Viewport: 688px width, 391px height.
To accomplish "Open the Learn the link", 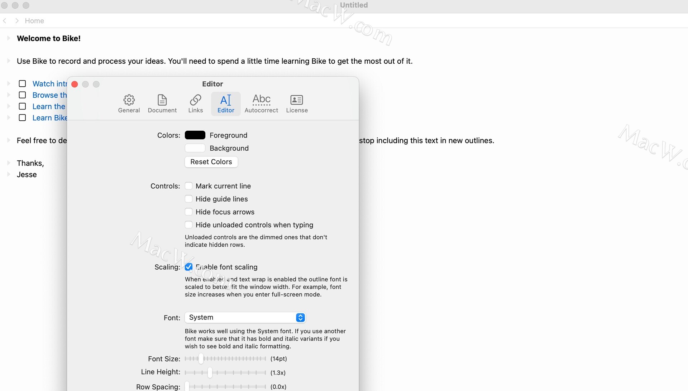I will (x=49, y=107).
